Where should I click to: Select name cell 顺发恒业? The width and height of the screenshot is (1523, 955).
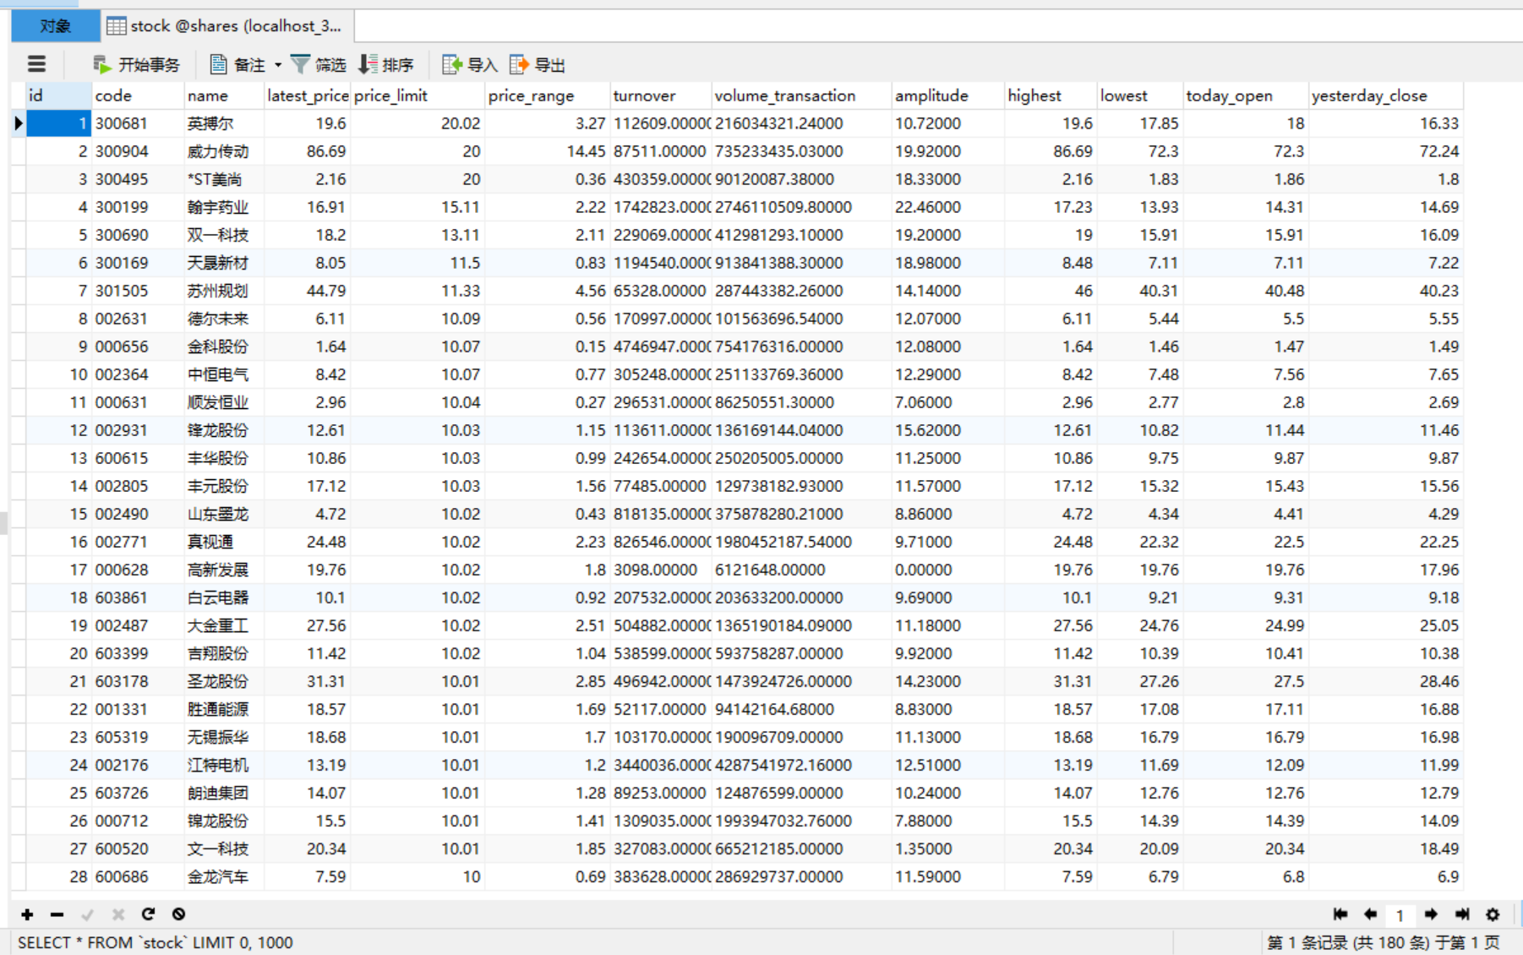(224, 402)
